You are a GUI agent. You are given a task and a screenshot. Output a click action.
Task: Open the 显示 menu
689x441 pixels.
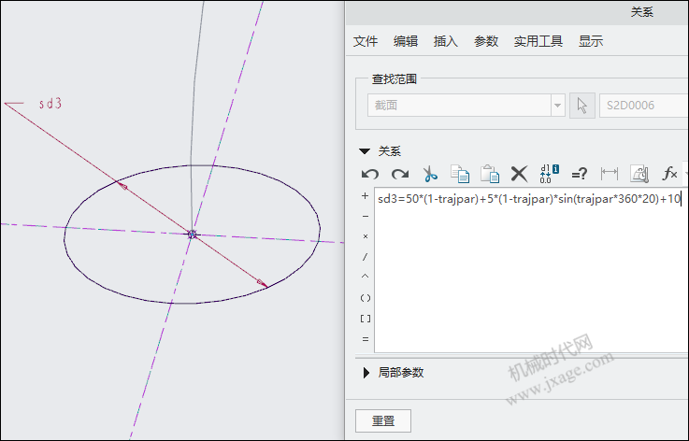click(591, 41)
